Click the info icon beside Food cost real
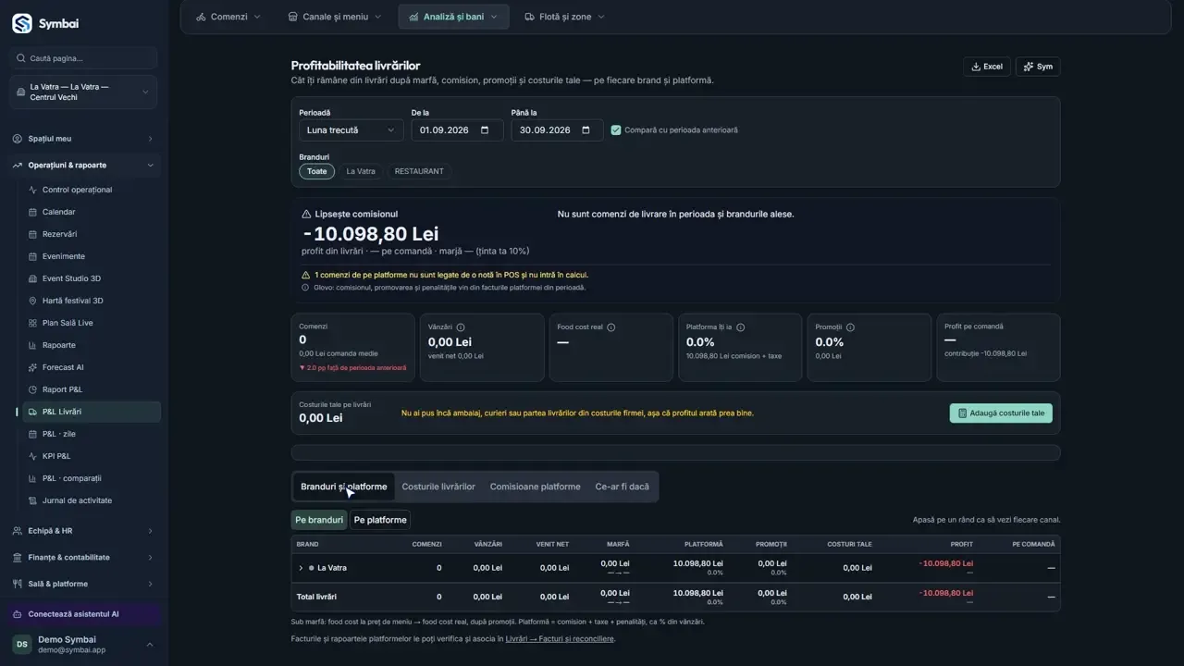The width and height of the screenshot is (1184, 666). pos(610,327)
